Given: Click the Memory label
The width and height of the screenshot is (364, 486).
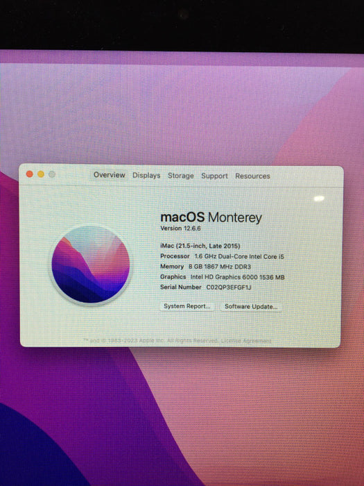Looking at the screenshot, I should [x=172, y=266].
